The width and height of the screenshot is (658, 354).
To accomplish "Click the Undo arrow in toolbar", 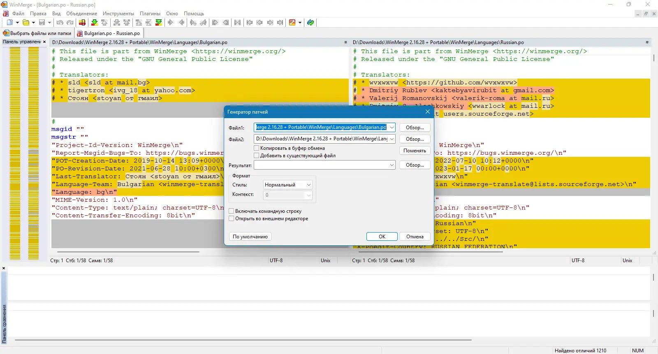I will point(60,23).
